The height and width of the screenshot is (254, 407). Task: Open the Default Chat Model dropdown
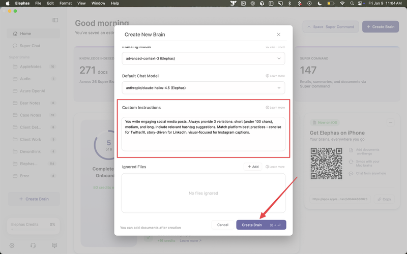[203, 88]
